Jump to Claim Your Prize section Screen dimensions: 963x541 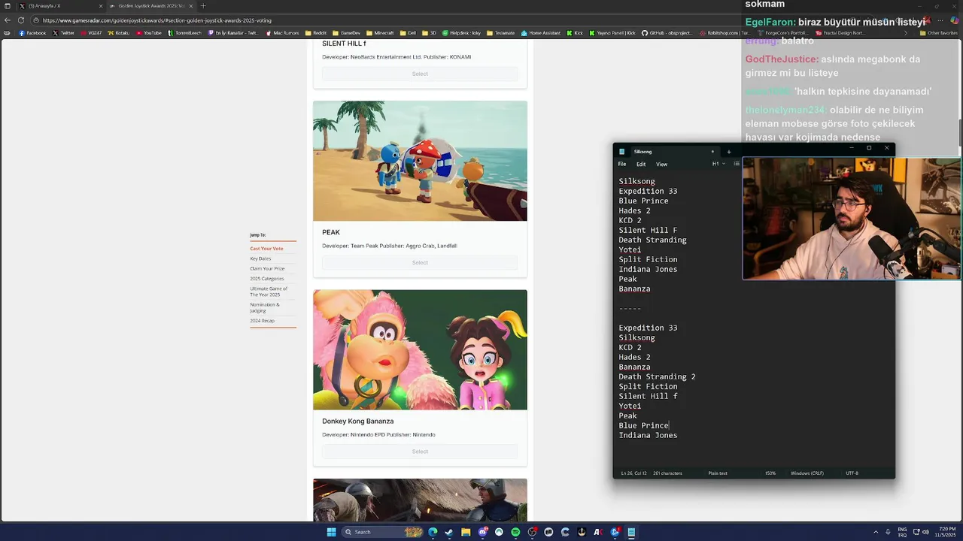coord(267,268)
